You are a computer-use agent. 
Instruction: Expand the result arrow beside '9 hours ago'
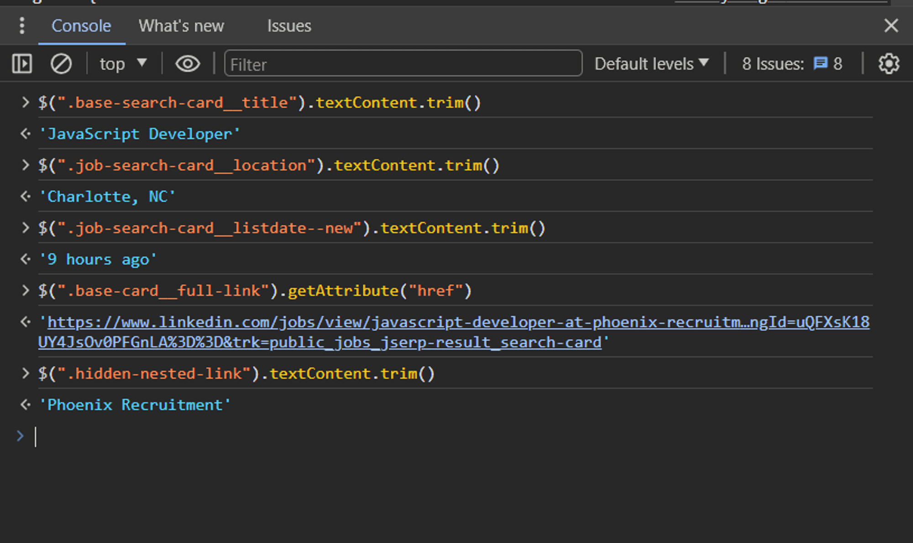point(25,259)
